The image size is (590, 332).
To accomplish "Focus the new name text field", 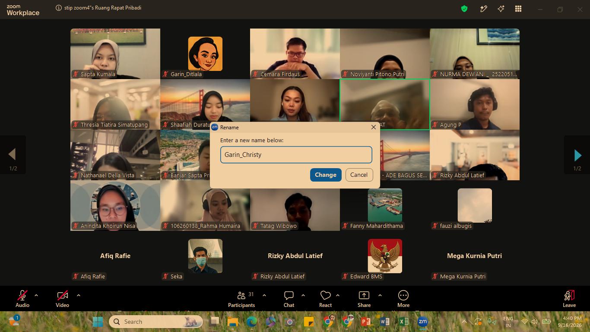I will [x=296, y=155].
